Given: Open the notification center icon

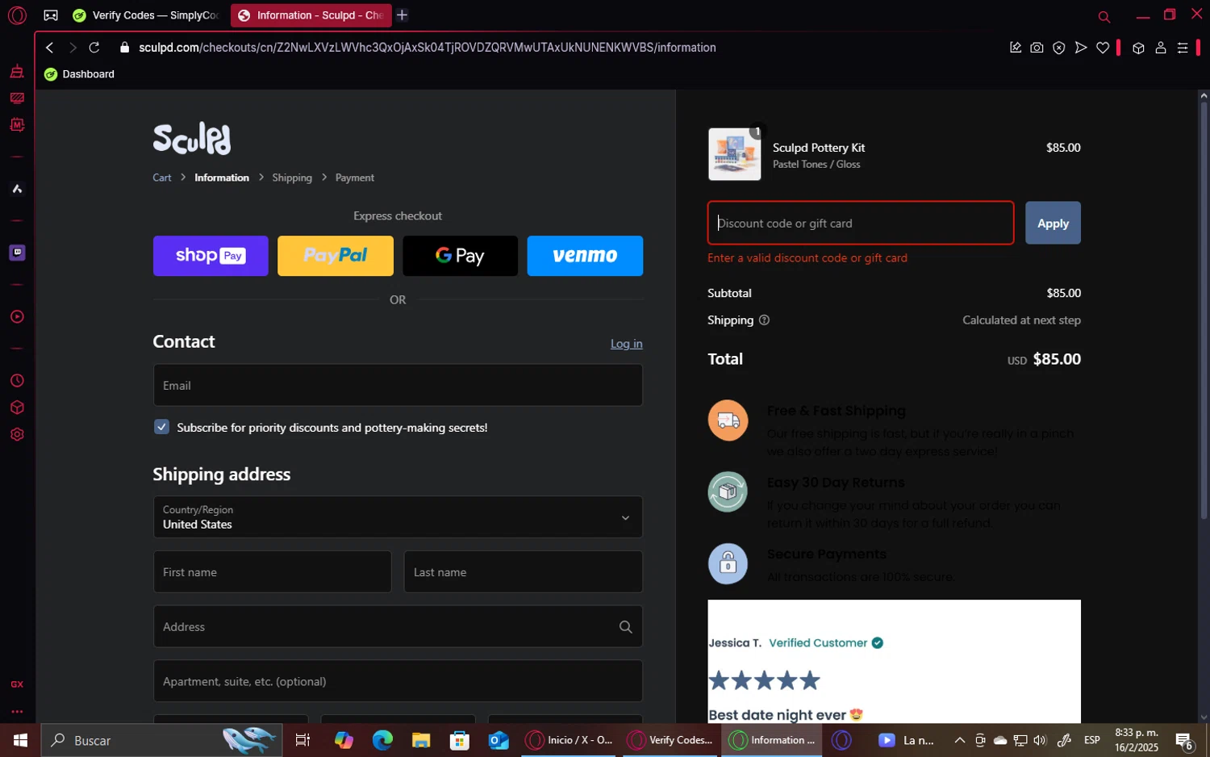Looking at the screenshot, I should [x=1184, y=740].
